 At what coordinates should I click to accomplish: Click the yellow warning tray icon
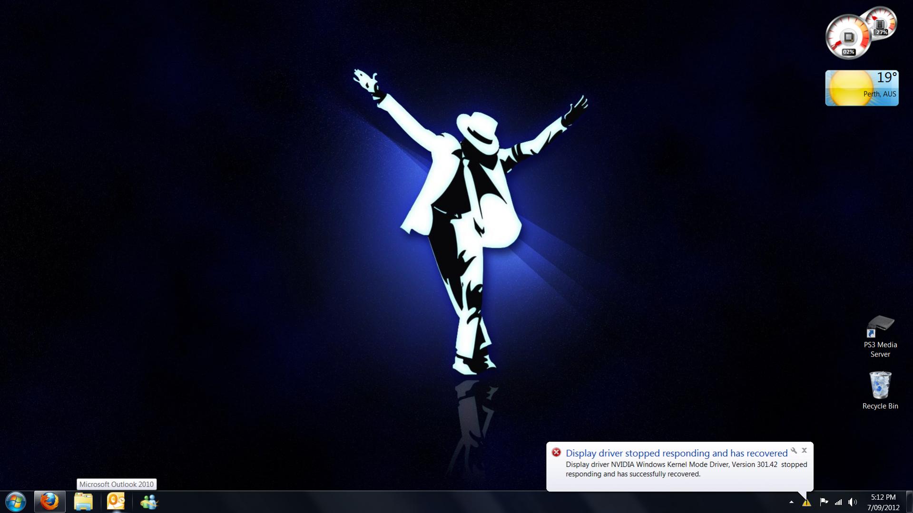(x=806, y=503)
